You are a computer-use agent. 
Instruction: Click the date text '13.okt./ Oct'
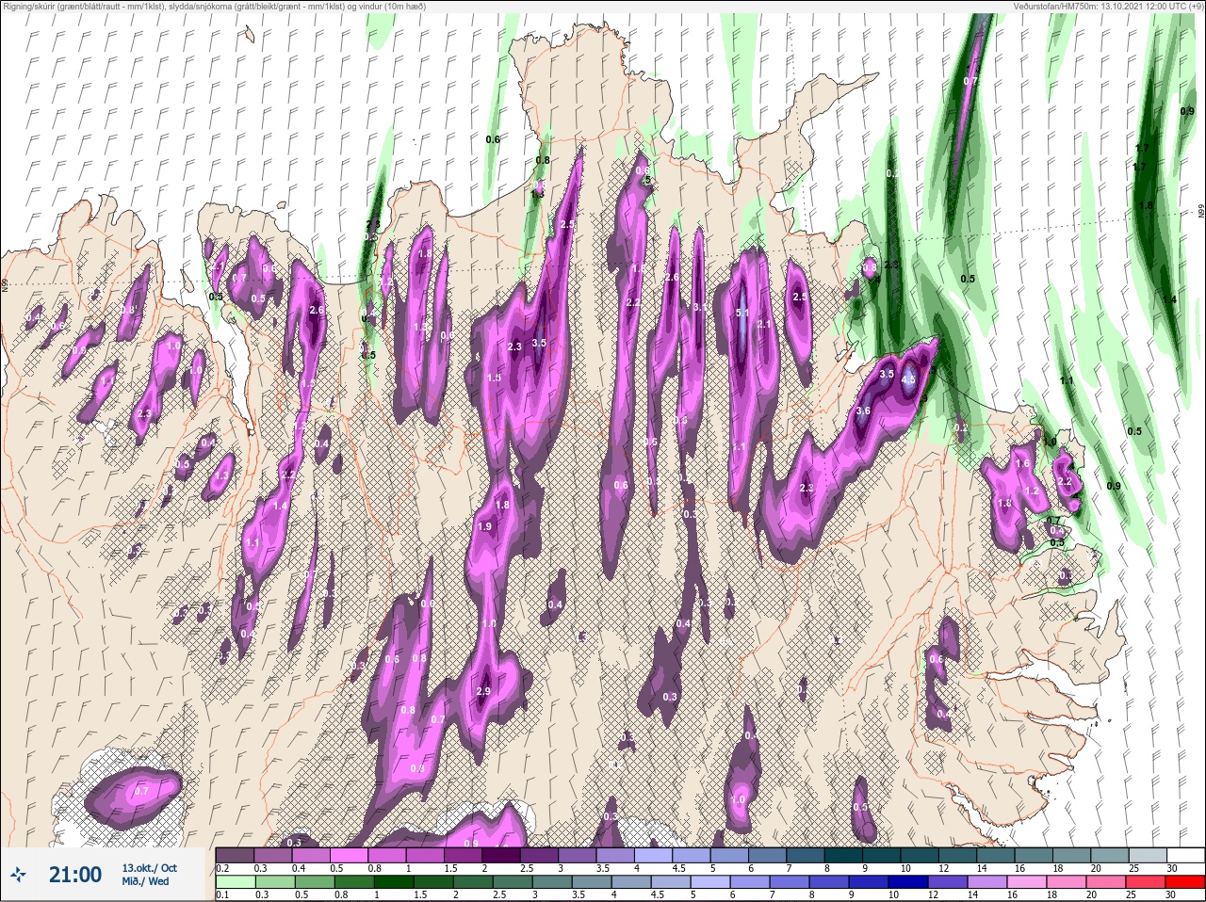pos(149,868)
